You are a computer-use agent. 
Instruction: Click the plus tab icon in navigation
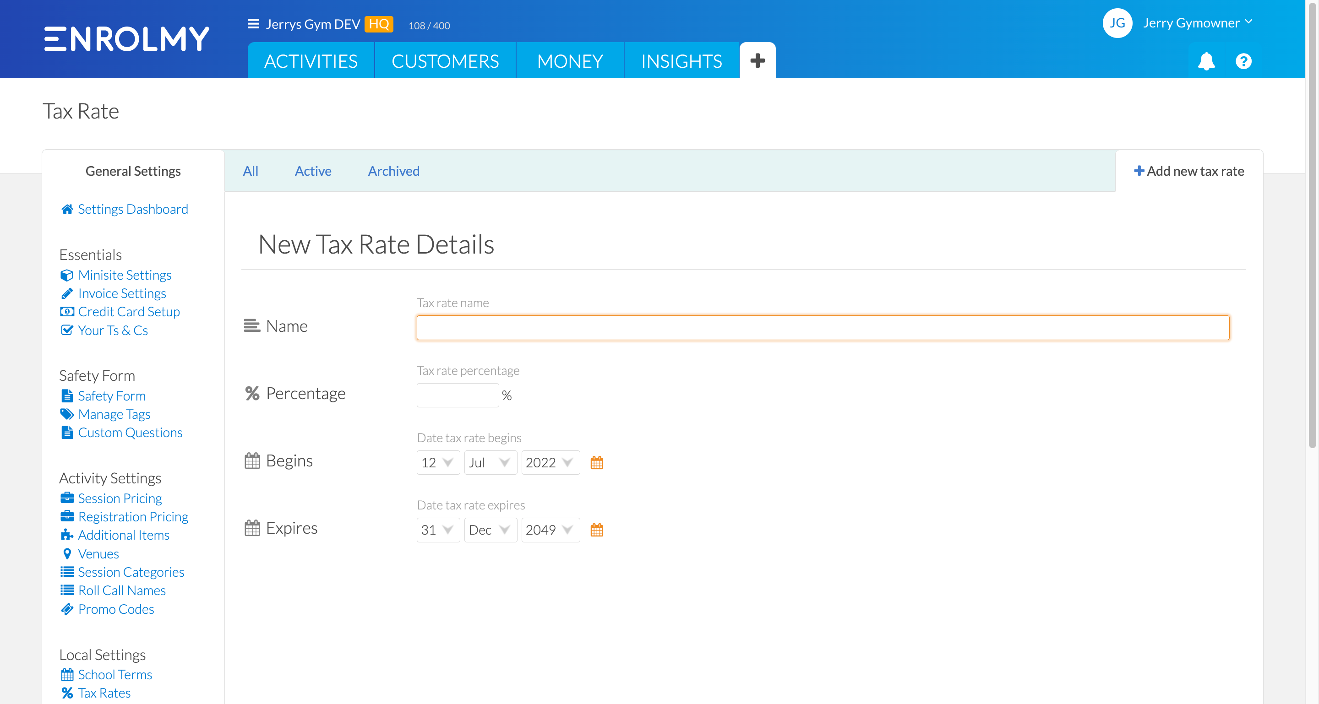click(758, 61)
